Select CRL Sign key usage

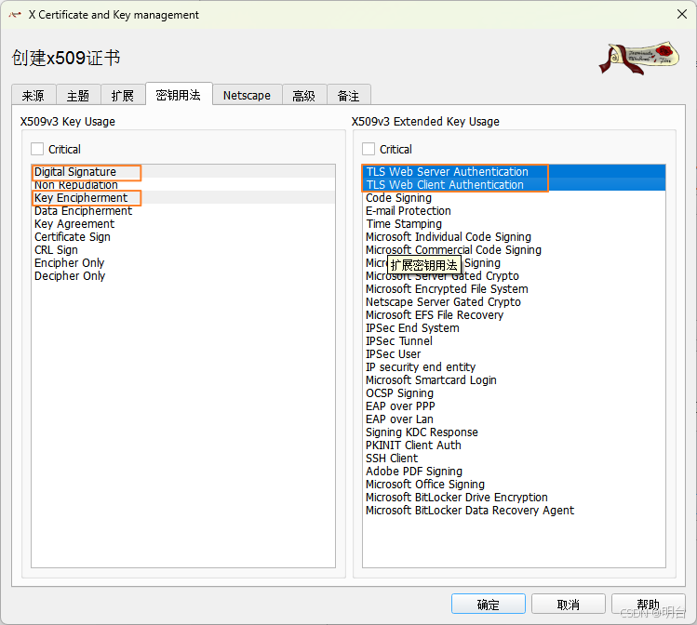click(183, 249)
